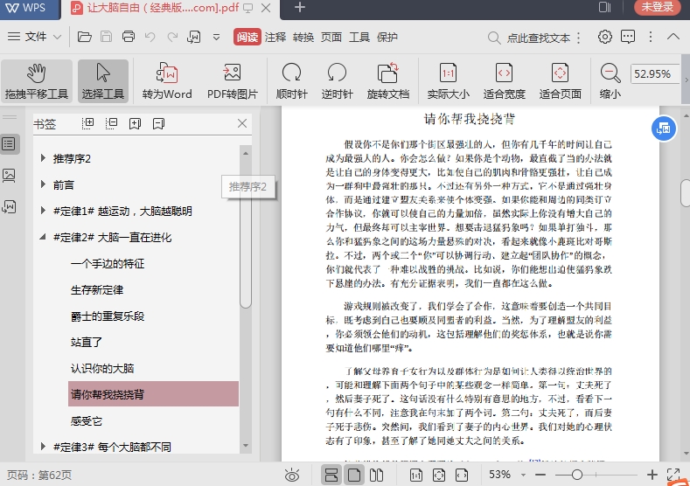Viewport: 690px width, 486px height.
Task: Collapse #定律2# 大脑一直在进化 bookmark
Action: [43, 237]
